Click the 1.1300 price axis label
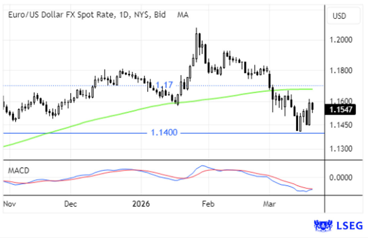The height and width of the screenshot is (238, 368). [x=341, y=149]
